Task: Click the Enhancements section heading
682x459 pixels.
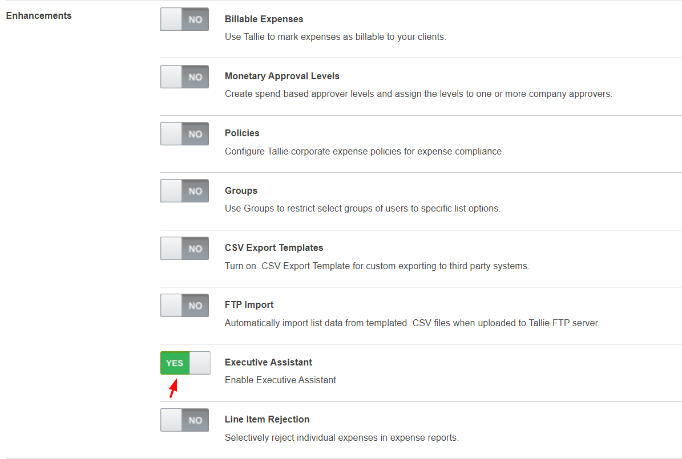Action: click(x=39, y=16)
